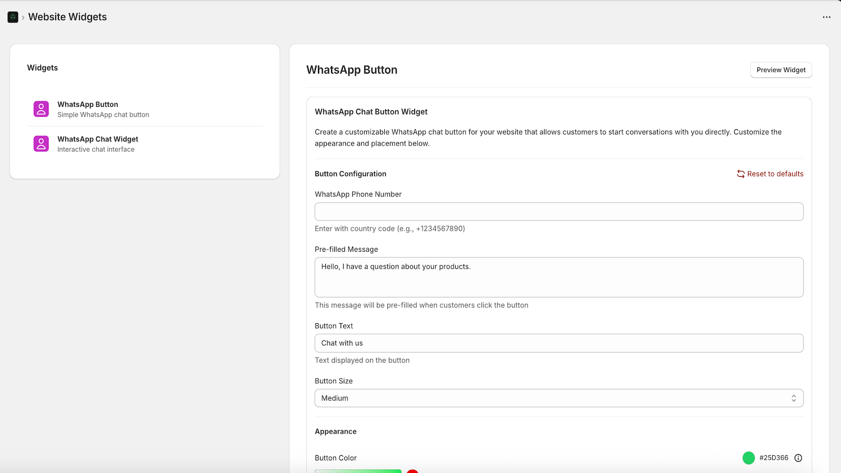The image size is (841, 473).
Task: Click inside the Pre-filled Message textarea
Action: [x=559, y=277]
